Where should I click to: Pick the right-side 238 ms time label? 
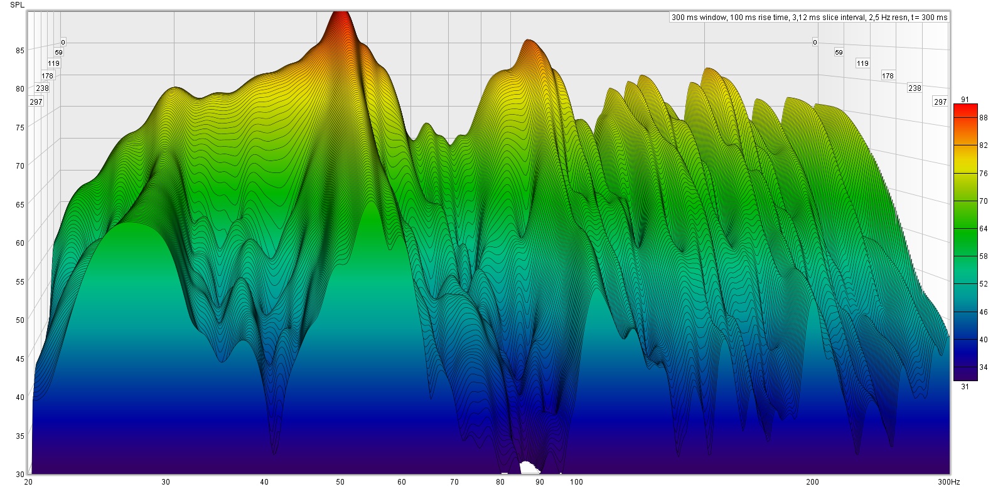(x=915, y=88)
